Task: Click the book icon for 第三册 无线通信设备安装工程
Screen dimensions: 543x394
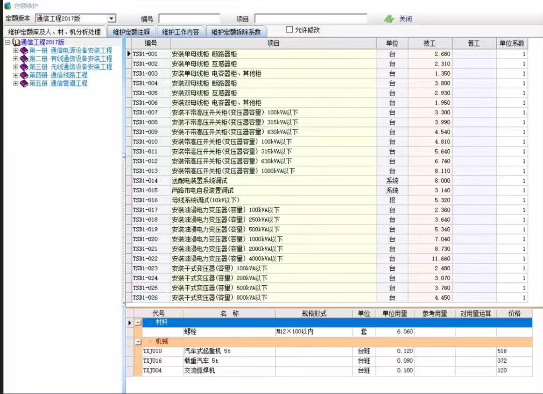Action: click(24, 67)
